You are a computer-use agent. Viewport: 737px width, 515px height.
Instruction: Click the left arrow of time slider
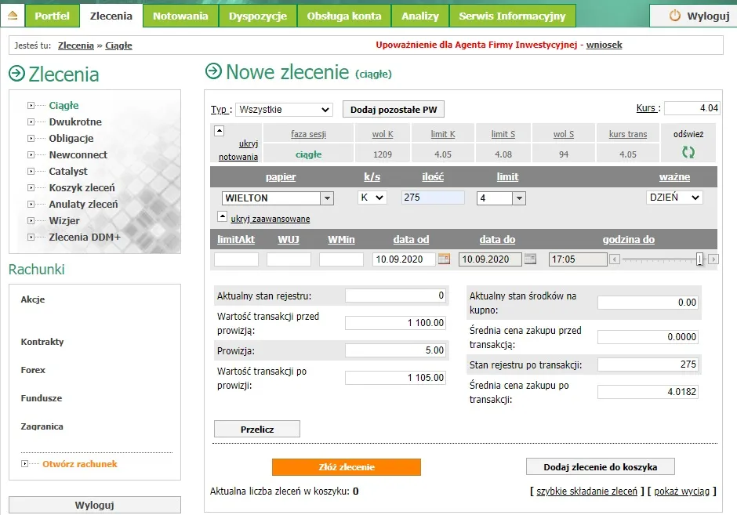(x=615, y=259)
